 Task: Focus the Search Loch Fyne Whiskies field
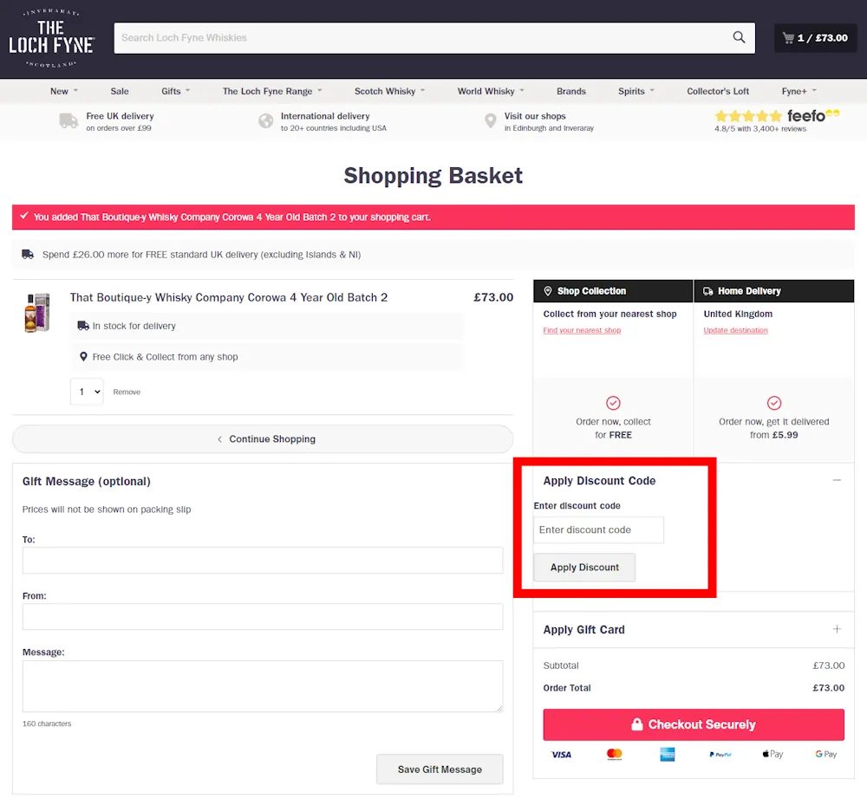click(x=434, y=37)
